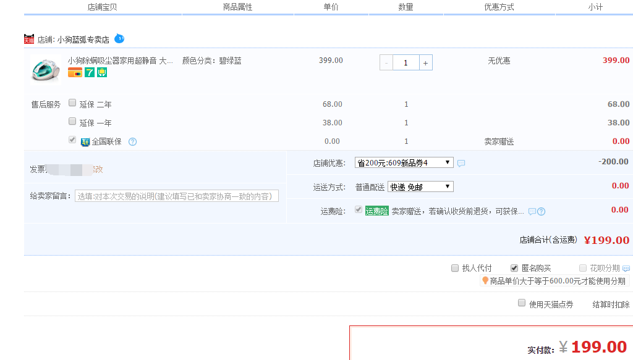Click the 普通配送 label
Screen dimensions: 633x360
[370, 187]
